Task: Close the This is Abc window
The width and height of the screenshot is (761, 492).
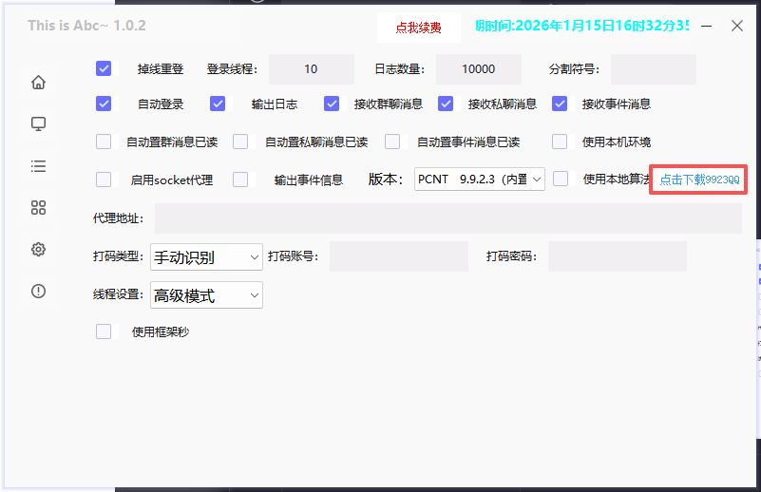Action: pos(737,26)
